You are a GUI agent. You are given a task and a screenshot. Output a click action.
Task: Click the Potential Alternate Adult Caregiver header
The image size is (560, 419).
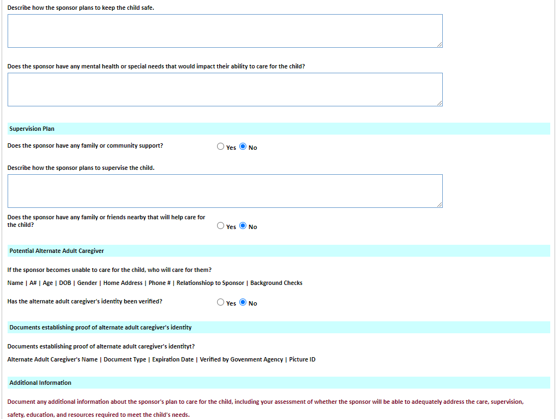click(278, 251)
